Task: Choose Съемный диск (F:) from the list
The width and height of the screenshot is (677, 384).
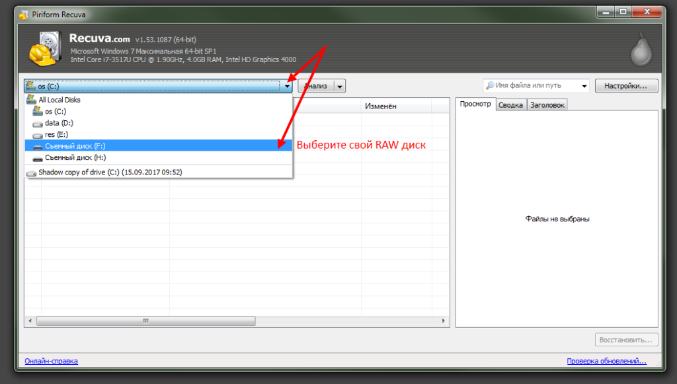Action: click(x=159, y=146)
